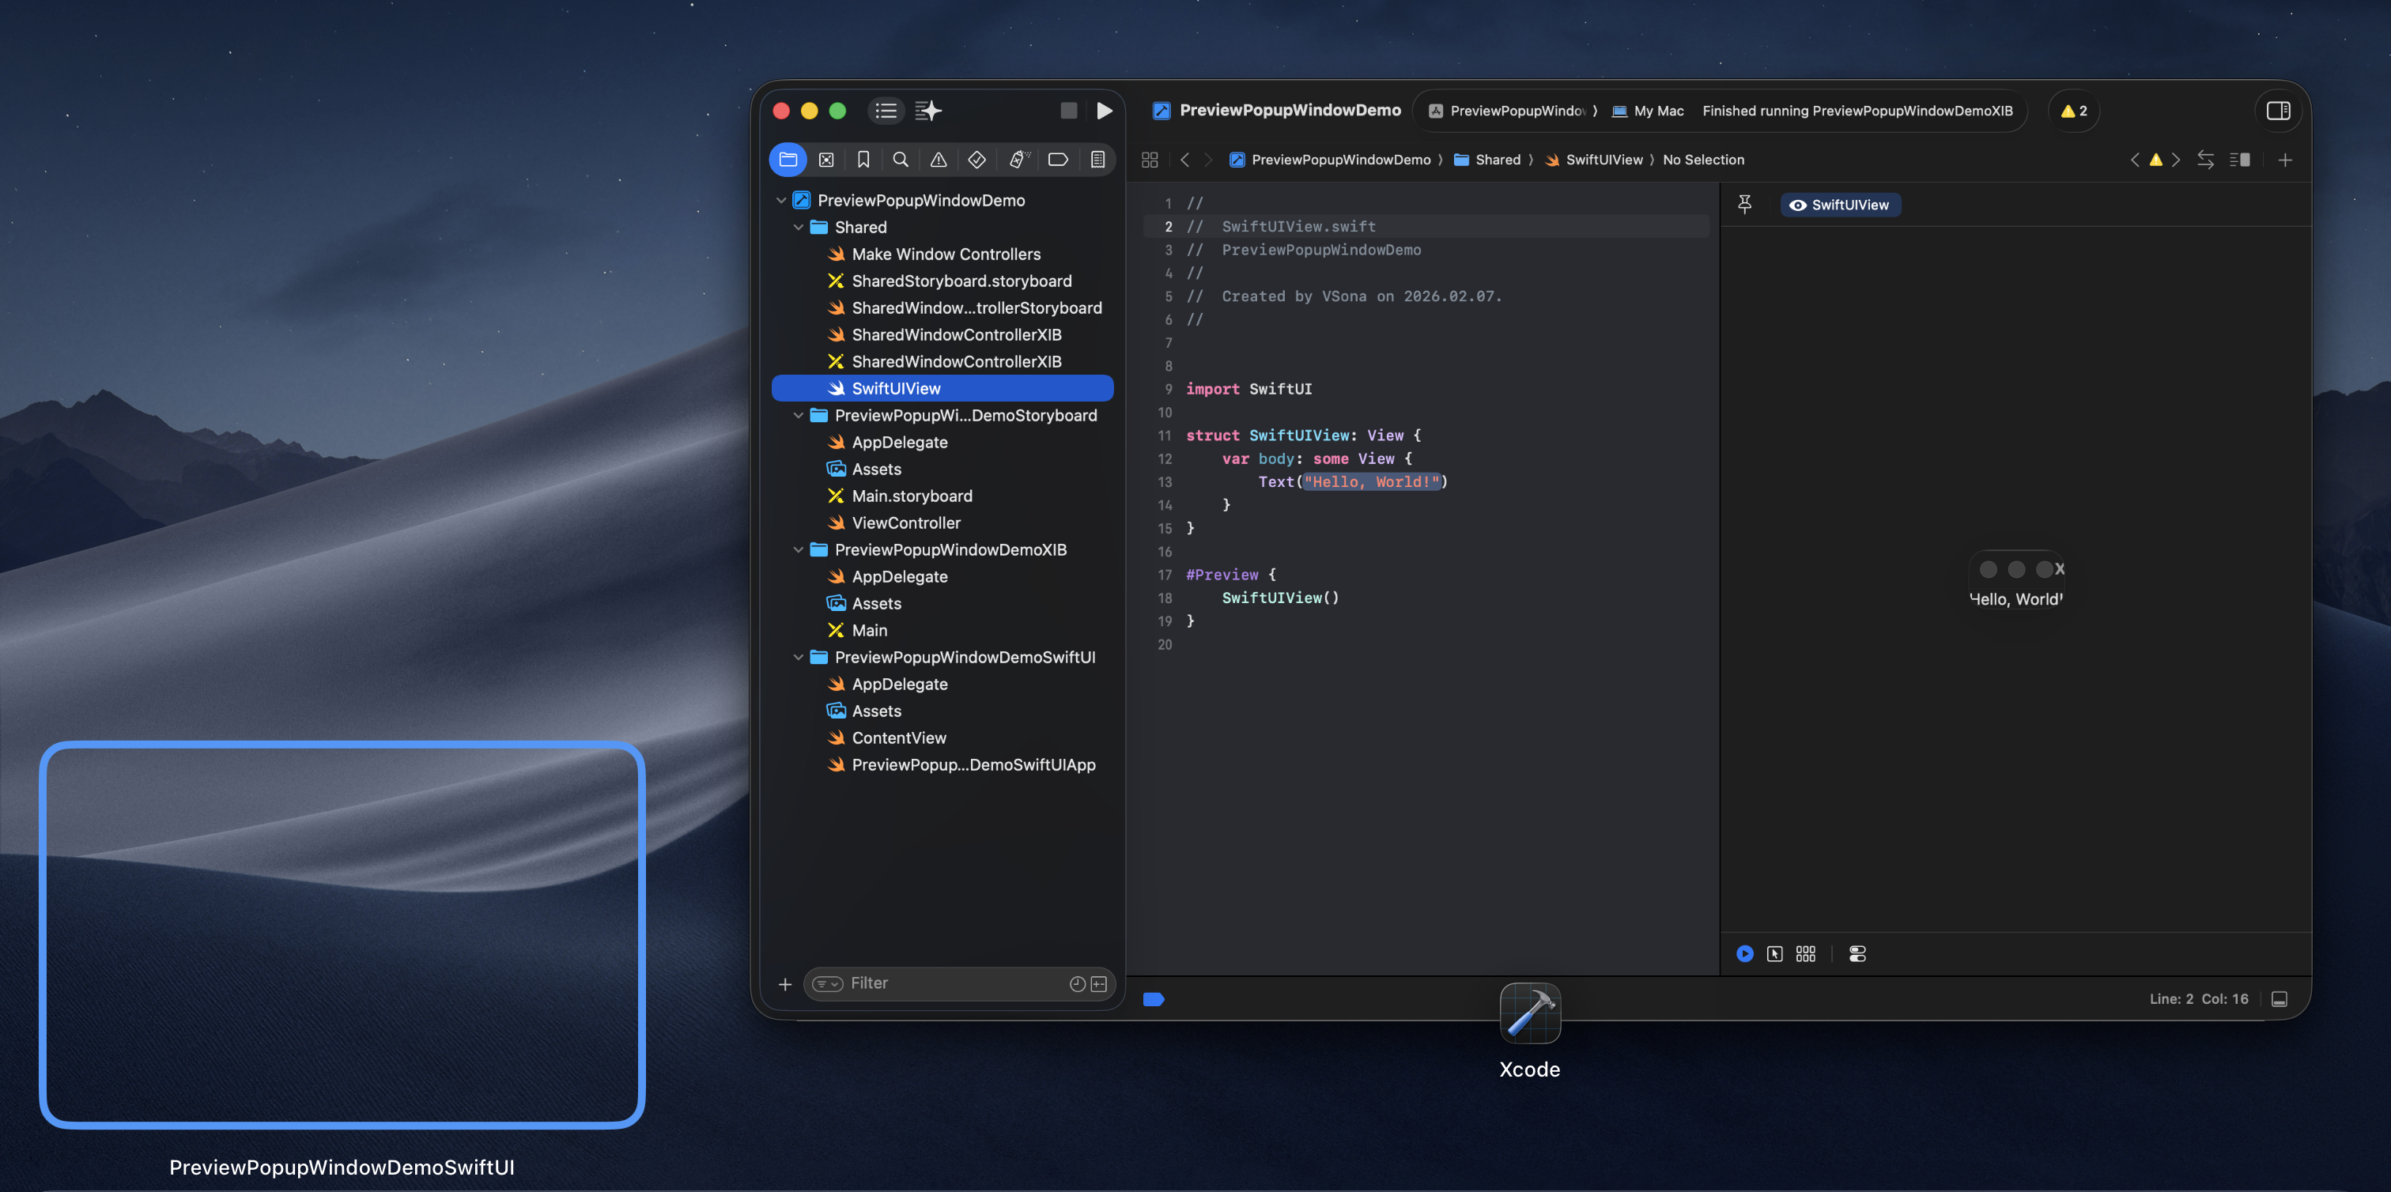Open ContentView file in navigator
The height and width of the screenshot is (1192, 2391).
pos(898,737)
